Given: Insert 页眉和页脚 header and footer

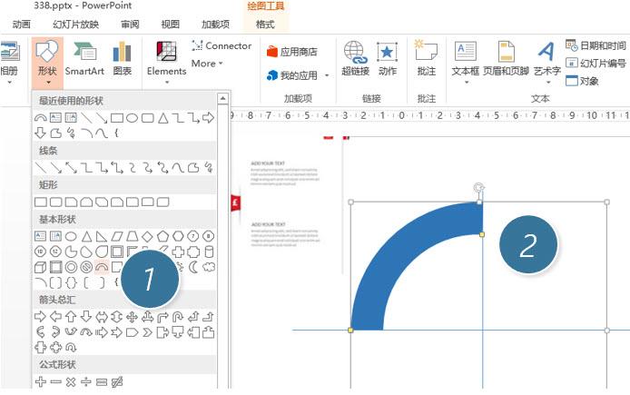Looking at the screenshot, I should click(506, 59).
